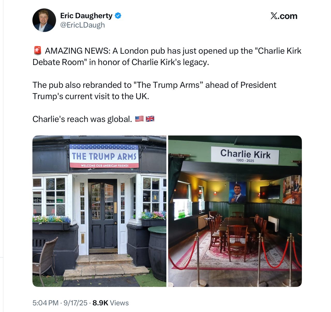The width and height of the screenshot is (331, 312).
Task: Click the "AMAZING NEWS" tweet text
Action: tap(167, 56)
